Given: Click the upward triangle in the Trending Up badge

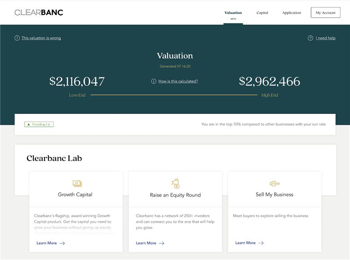Looking at the screenshot, I should pyautogui.click(x=29, y=124).
